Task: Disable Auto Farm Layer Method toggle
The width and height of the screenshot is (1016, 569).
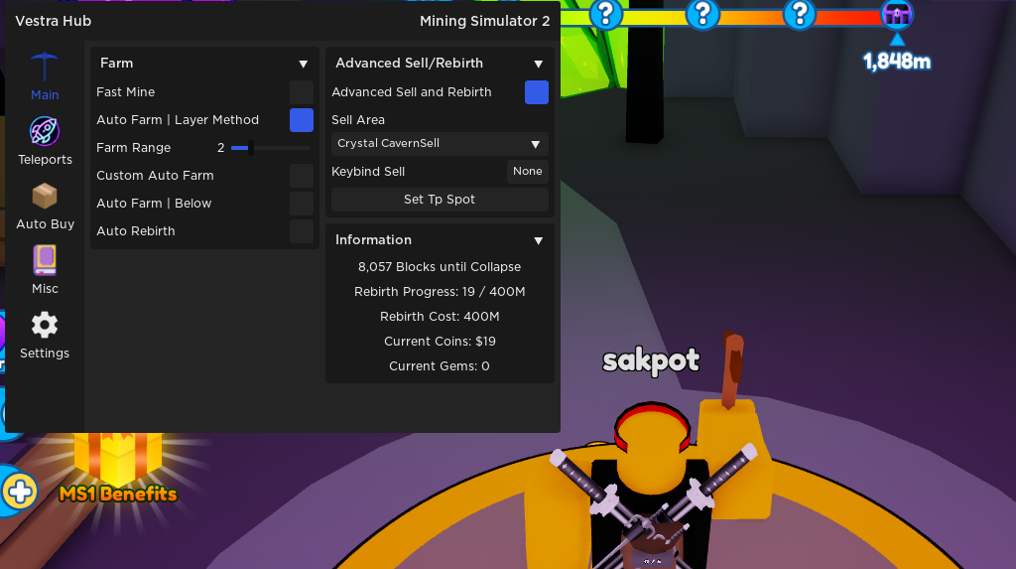Action: (302, 120)
